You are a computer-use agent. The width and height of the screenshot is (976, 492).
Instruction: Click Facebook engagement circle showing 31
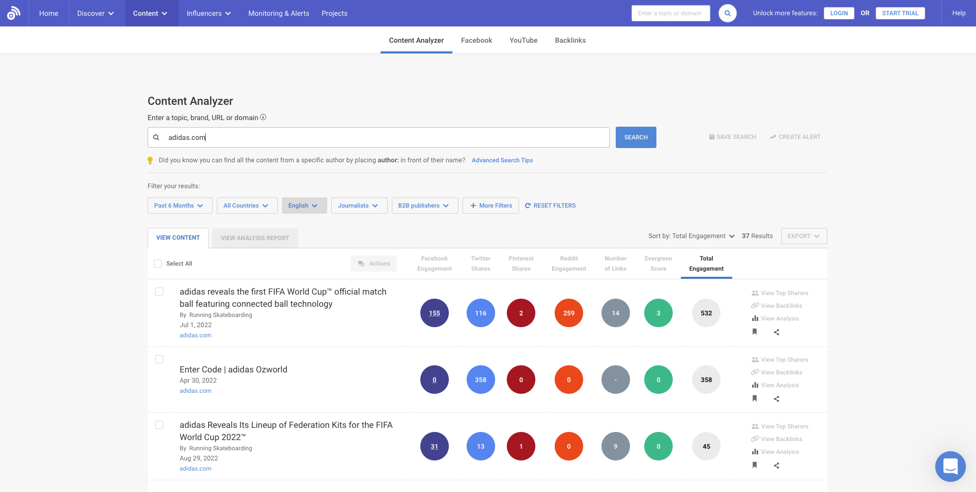pos(435,446)
